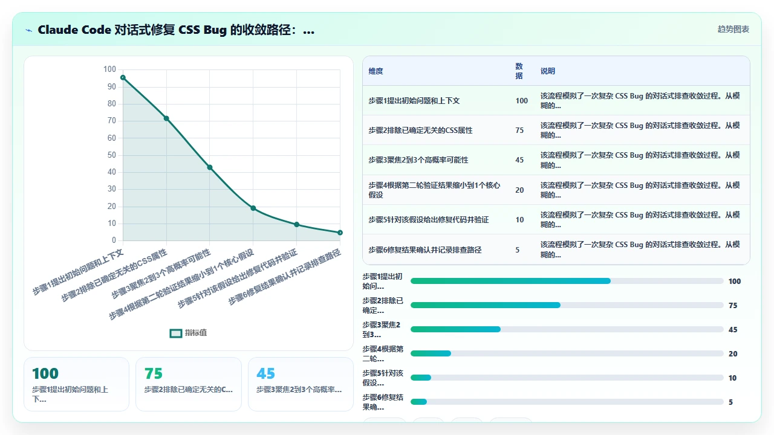Click the 步骤3 progress bar at 45
This screenshot has width=774, height=435.
tap(567, 329)
